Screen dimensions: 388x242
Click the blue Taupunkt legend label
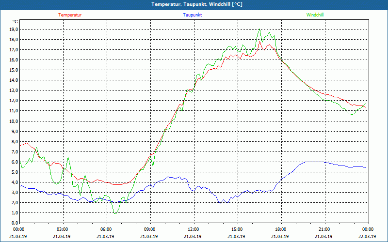coord(192,15)
